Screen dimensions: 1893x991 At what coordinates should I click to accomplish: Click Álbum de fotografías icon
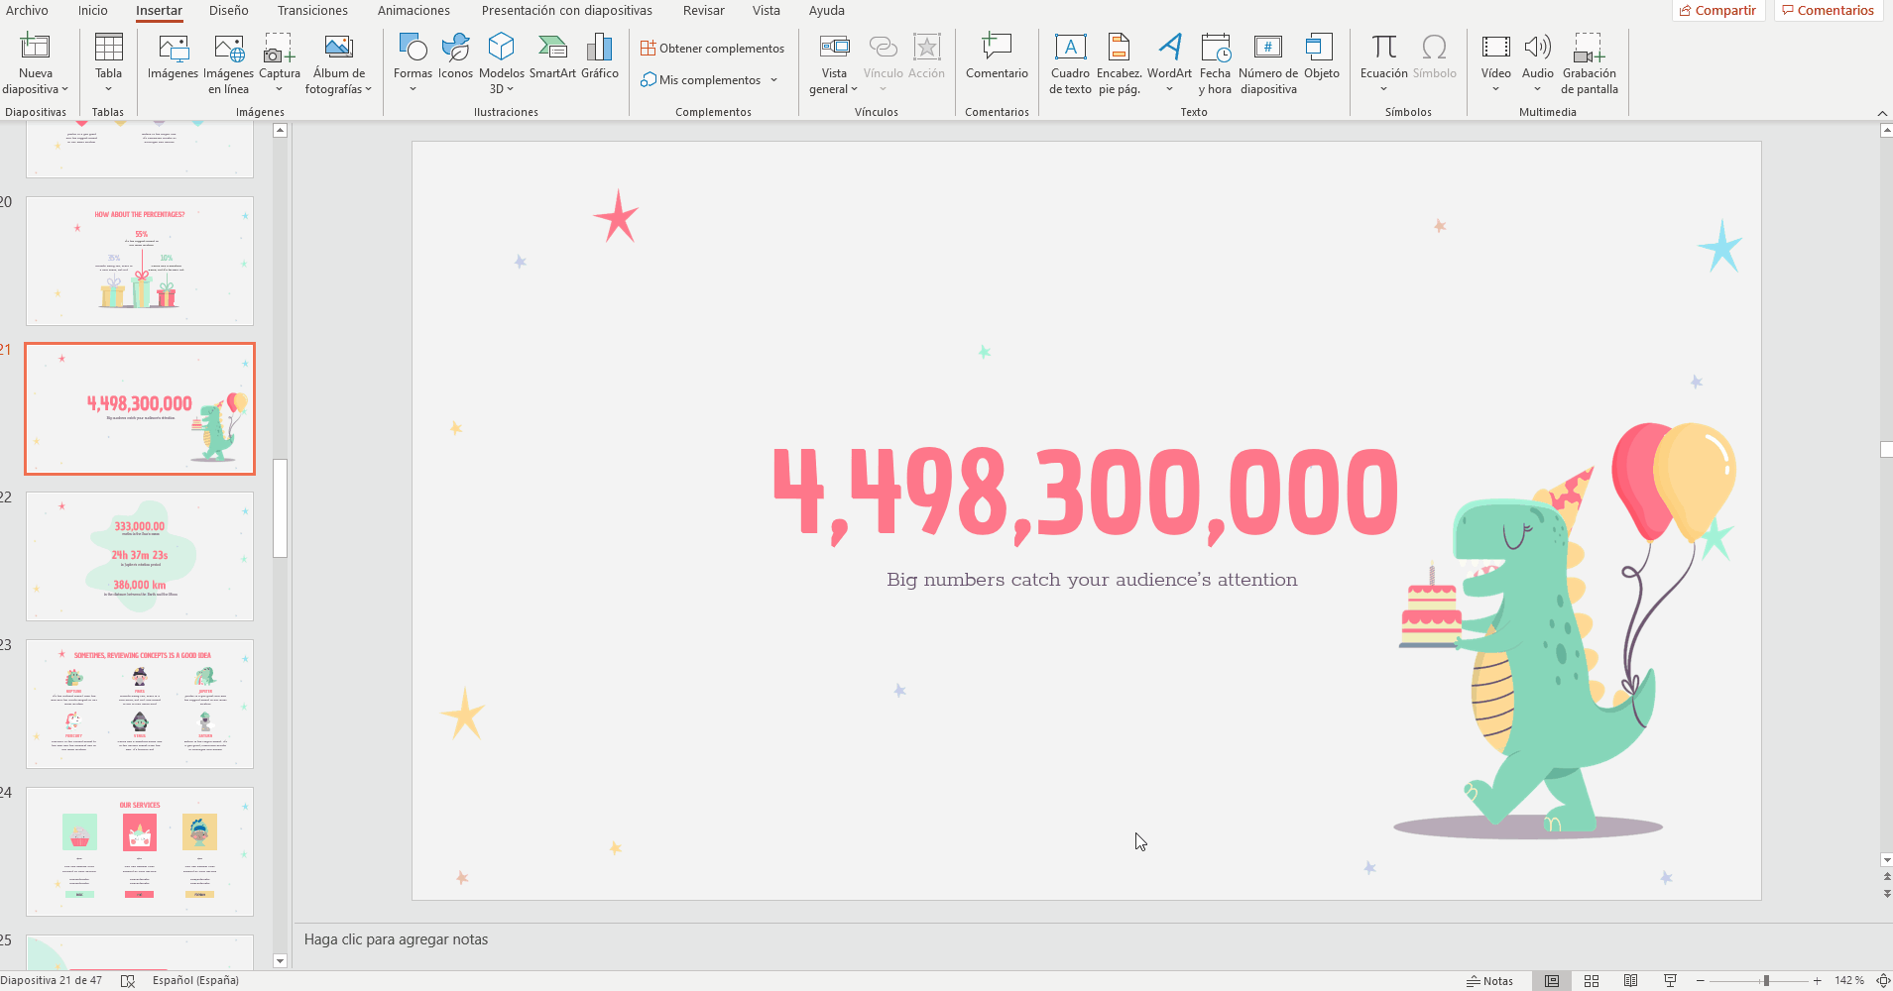pyautogui.click(x=339, y=63)
